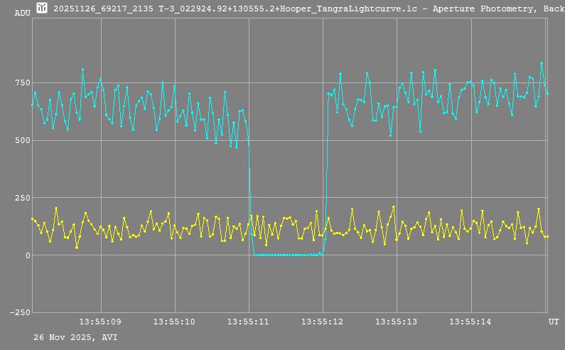The image size is (565, 350).
Task: Select the 13:55:10 time tick label
Action: pyautogui.click(x=174, y=322)
